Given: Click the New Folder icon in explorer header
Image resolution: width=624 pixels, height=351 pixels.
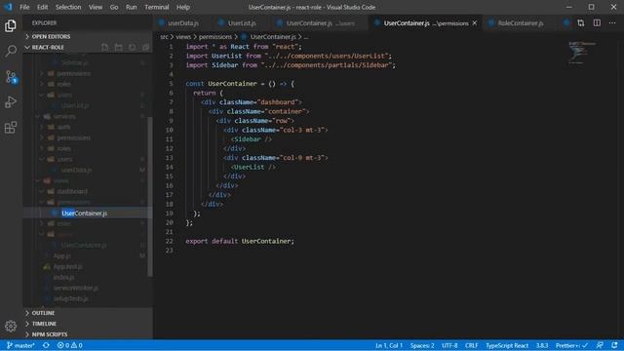Looking at the screenshot, I should tap(119, 48).
